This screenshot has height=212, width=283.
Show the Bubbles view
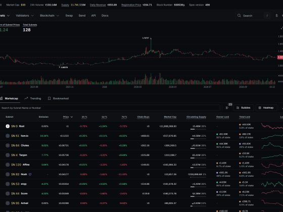coord(244,108)
